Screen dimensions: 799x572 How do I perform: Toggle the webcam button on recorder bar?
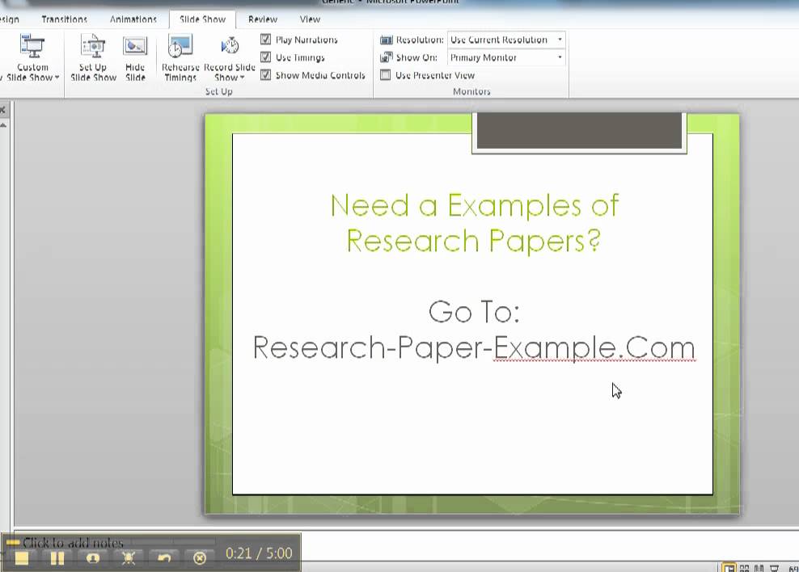(93, 558)
